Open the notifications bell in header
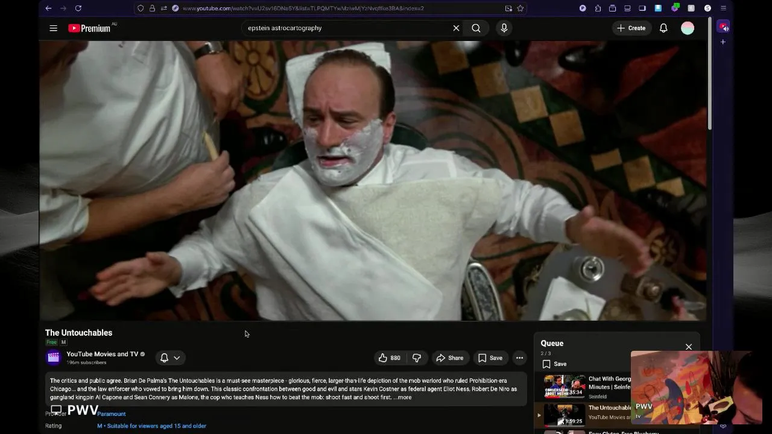Viewport: 772px width, 434px height. pos(663,28)
